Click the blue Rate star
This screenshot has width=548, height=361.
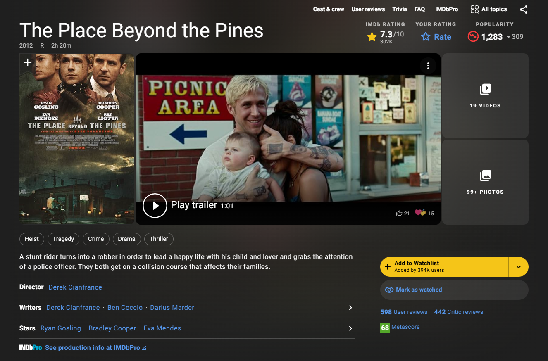[x=426, y=37]
